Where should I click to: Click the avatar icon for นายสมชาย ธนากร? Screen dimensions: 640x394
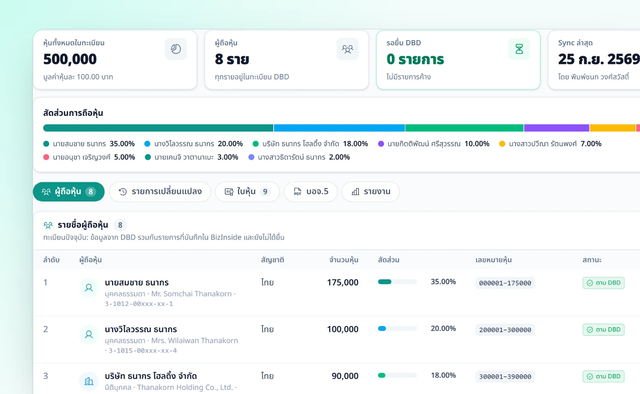pos(89,288)
